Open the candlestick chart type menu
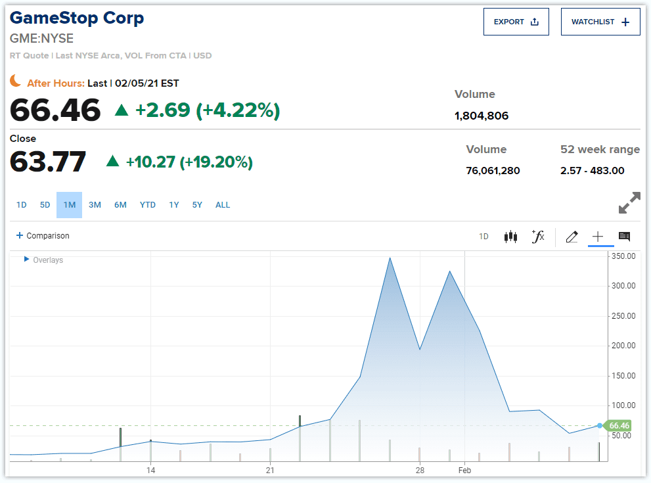Screen dimensions: 651x483 pos(510,237)
